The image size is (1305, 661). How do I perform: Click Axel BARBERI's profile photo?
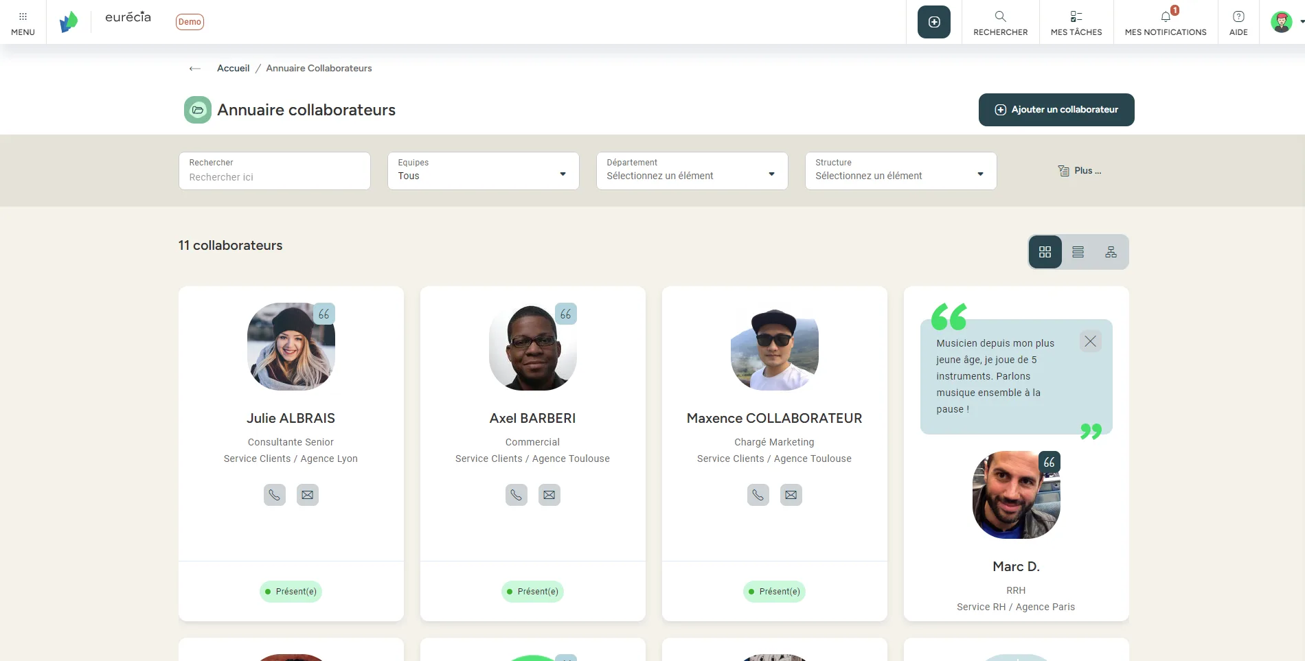click(x=533, y=347)
